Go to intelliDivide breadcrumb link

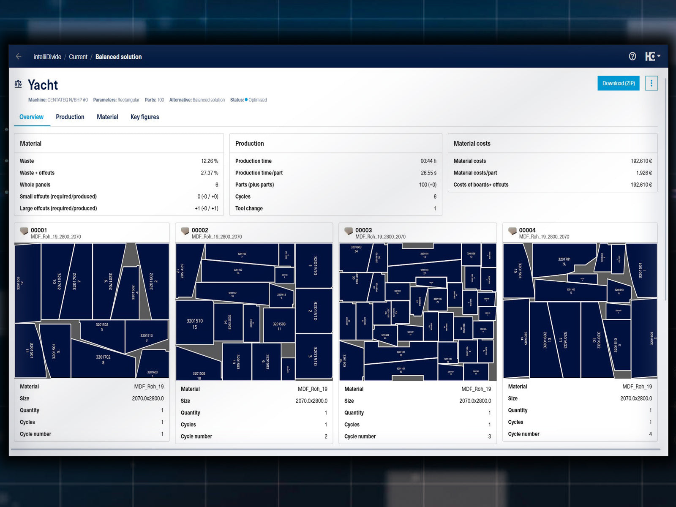tap(47, 57)
